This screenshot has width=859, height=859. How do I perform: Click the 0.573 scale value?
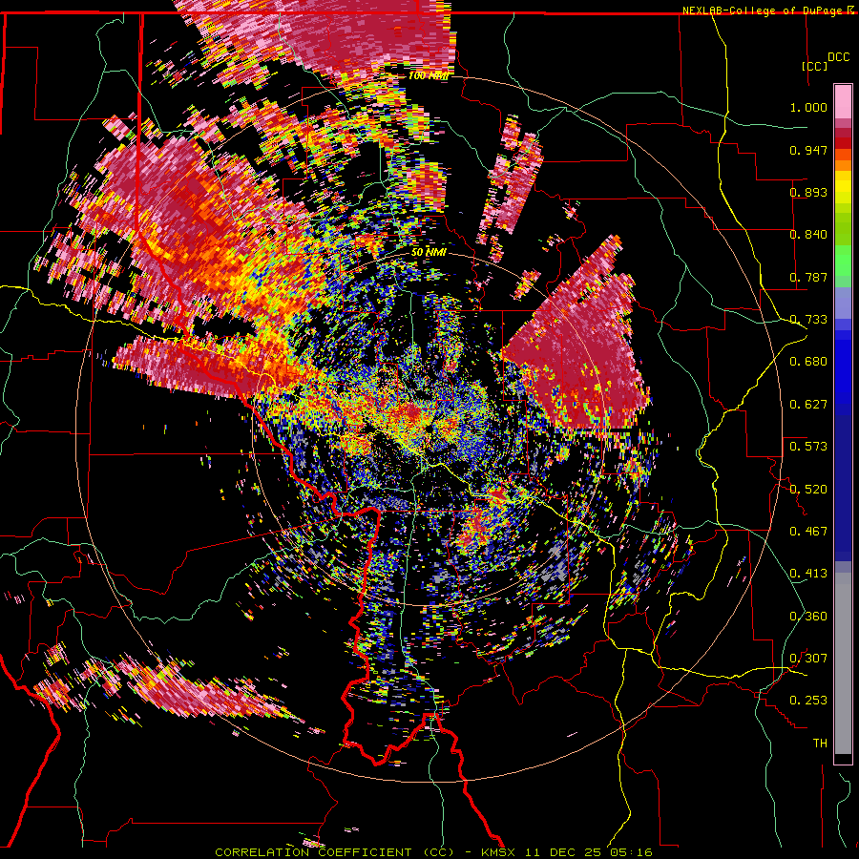(808, 447)
